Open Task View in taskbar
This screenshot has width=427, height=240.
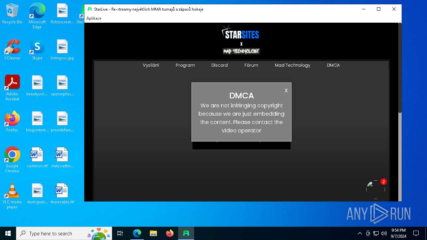point(120,233)
